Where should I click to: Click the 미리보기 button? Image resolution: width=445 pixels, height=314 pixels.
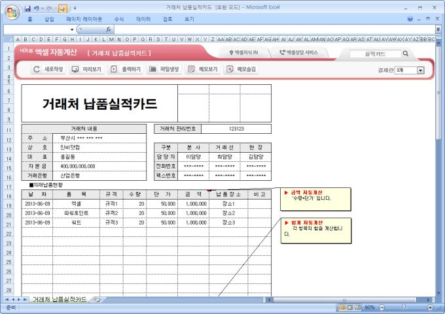[86, 69]
